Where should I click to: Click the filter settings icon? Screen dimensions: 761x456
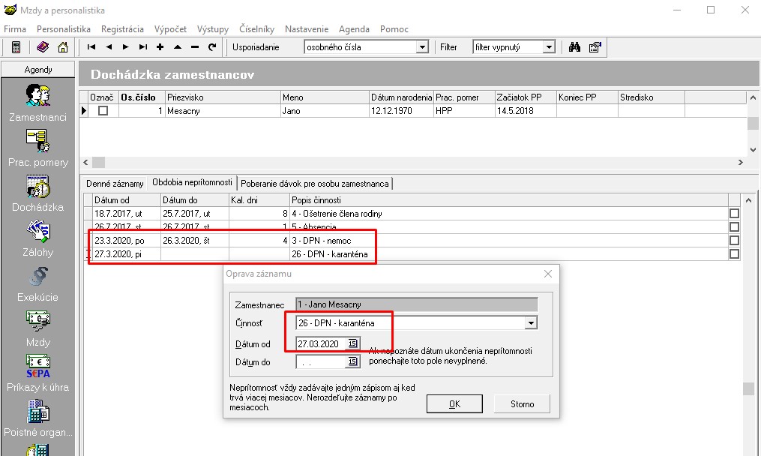[x=595, y=47]
